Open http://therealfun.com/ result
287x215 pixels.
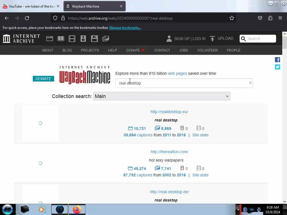coord(169,152)
